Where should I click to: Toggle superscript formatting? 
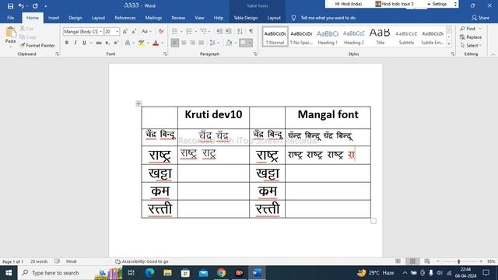(x=116, y=43)
